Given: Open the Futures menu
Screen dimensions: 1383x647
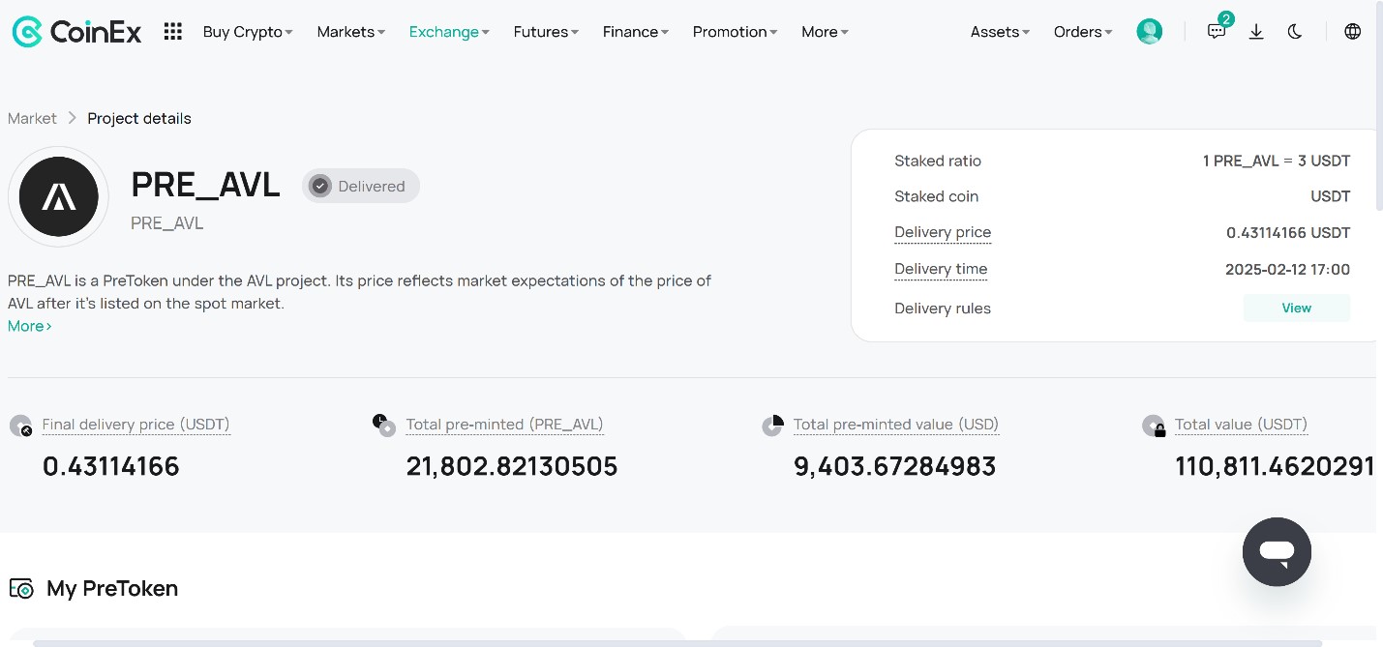Looking at the screenshot, I should coord(546,32).
